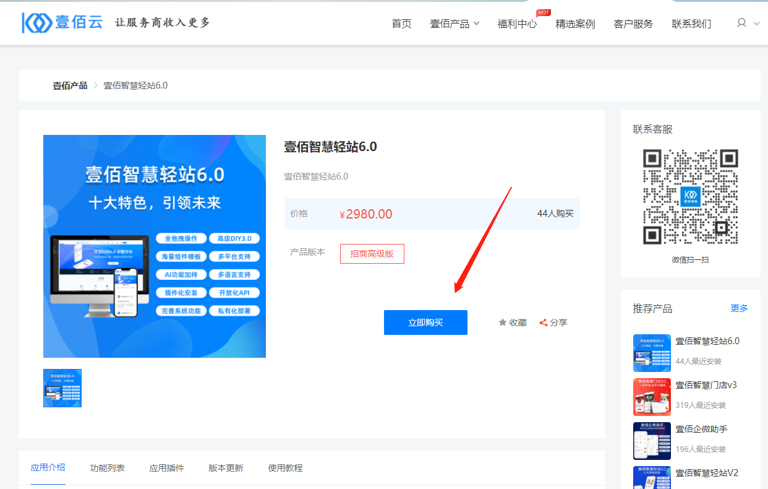Open recommended thumbnail for 壹佰智慧轻站6.0
Screen dimensions: 768x489
[x=652, y=353]
